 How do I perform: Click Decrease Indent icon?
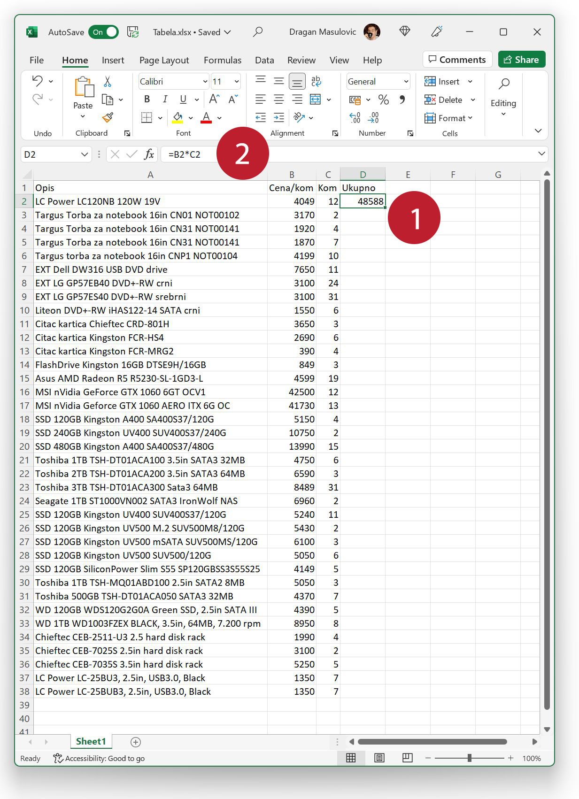pos(261,117)
